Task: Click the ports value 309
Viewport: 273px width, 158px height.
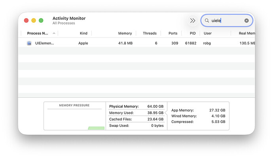Action: coord(174,43)
